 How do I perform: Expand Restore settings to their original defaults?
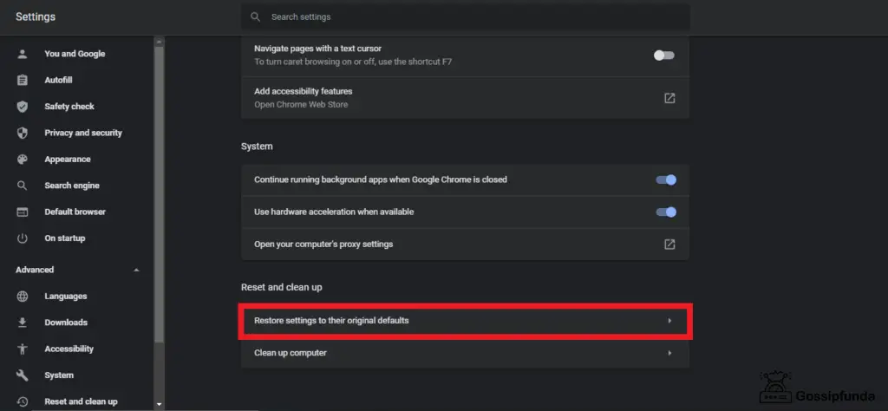(x=465, y=321)
